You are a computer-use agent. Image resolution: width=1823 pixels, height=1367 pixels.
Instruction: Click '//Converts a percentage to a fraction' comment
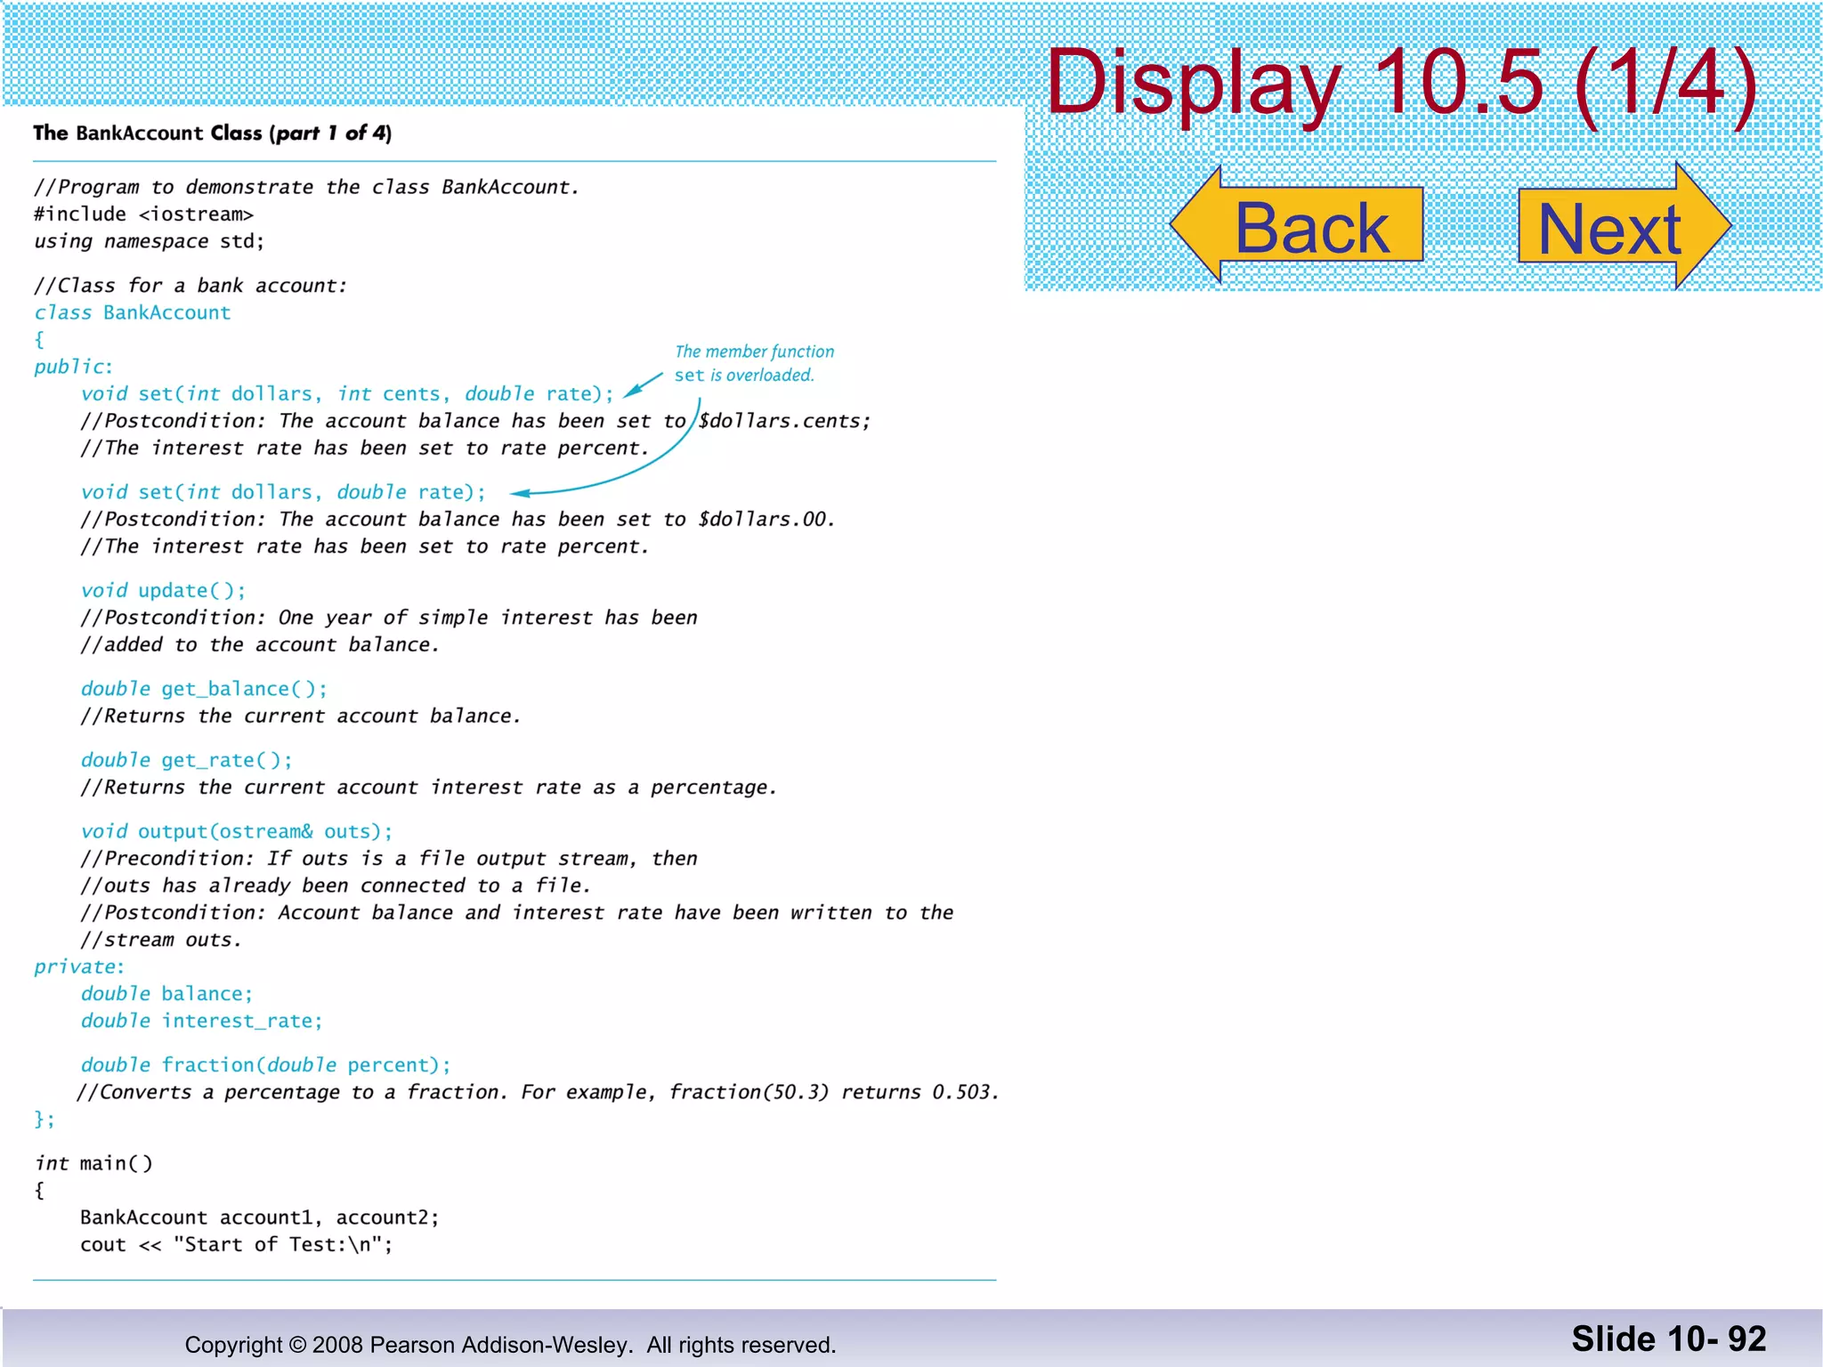point(538,1092)
